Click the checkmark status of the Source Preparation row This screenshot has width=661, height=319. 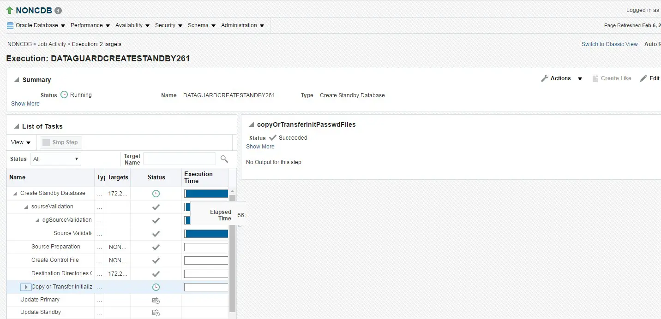pos(156,247)
